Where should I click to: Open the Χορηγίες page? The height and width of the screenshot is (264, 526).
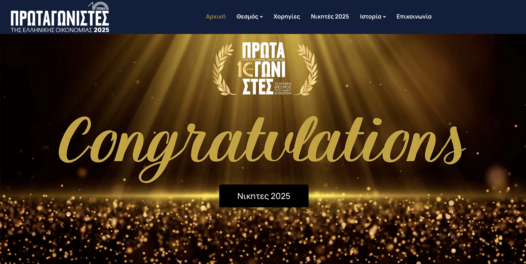pyautogui.click(x=287, y=17)
